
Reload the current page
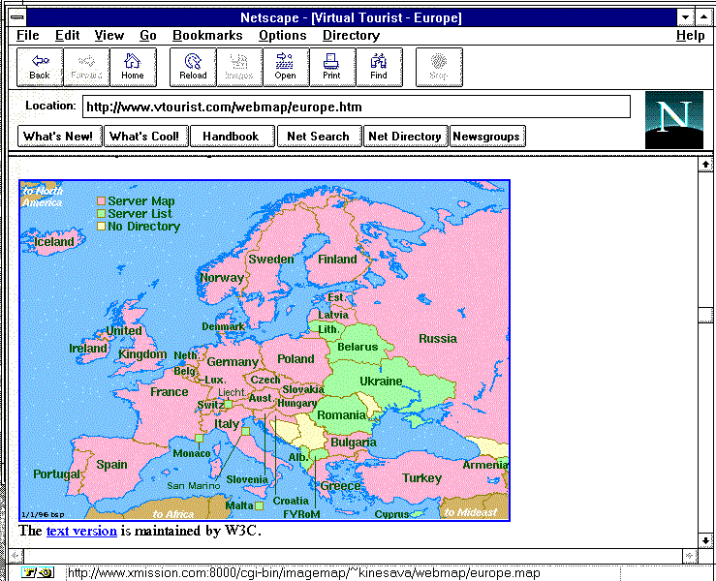click(193, 67)
